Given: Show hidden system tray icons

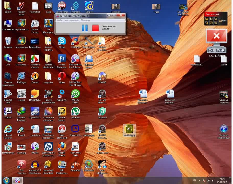Looking at the screenshot, I should click(200, 181).
